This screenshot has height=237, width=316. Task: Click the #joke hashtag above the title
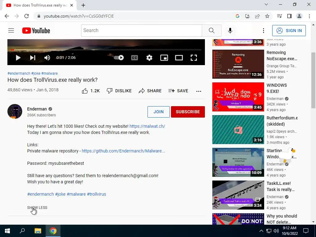tap(36, 73)
